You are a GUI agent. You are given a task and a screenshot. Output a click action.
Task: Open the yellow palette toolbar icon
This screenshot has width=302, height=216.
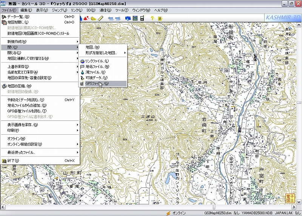[93, 18]
